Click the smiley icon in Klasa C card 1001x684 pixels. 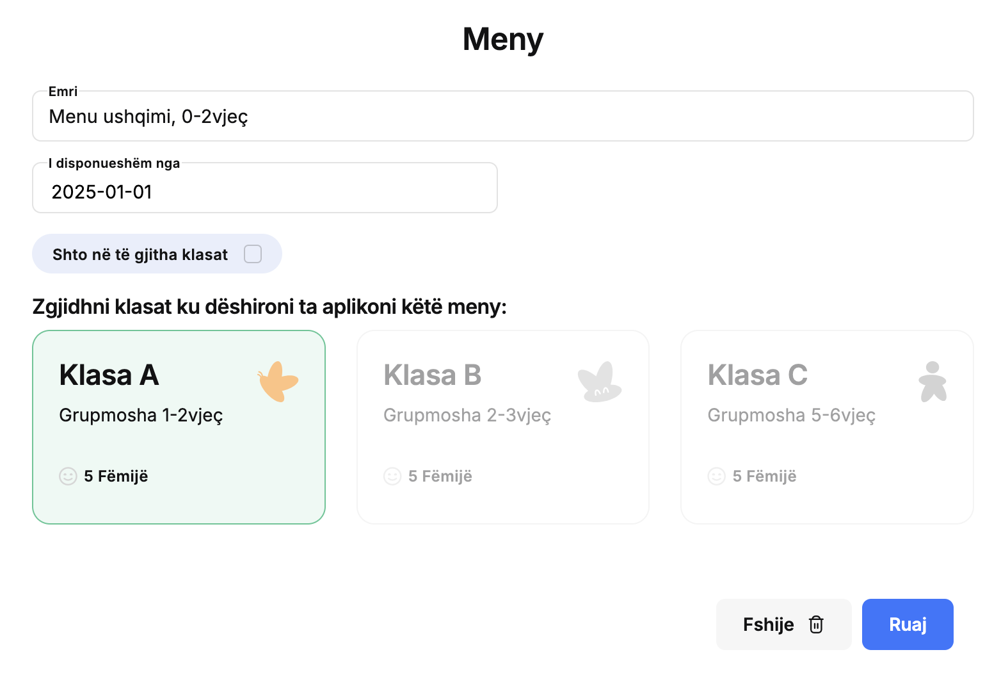tap(717, 476)
